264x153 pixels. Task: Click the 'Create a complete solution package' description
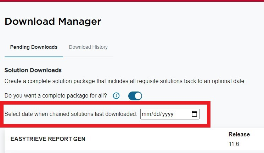click(x=125, y=81)
